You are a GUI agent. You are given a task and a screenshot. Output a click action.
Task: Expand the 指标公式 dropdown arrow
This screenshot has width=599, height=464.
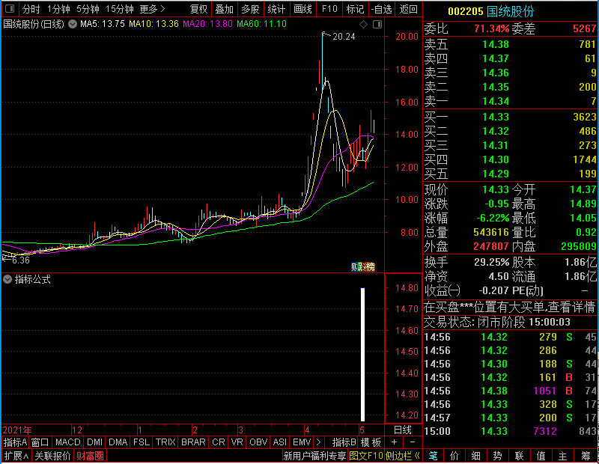coord(7,280)
